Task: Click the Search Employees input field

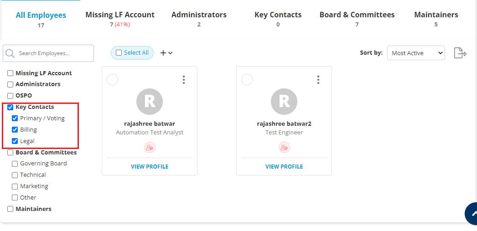Action: coord(54,53)
